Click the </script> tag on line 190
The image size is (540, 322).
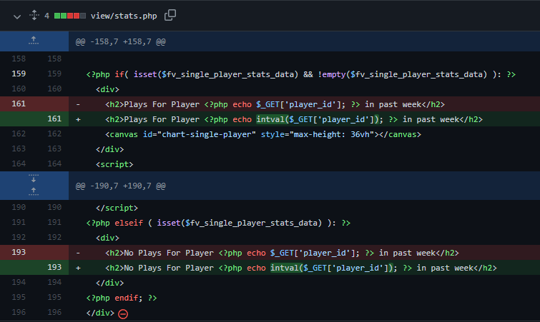(x=117, y=208)
